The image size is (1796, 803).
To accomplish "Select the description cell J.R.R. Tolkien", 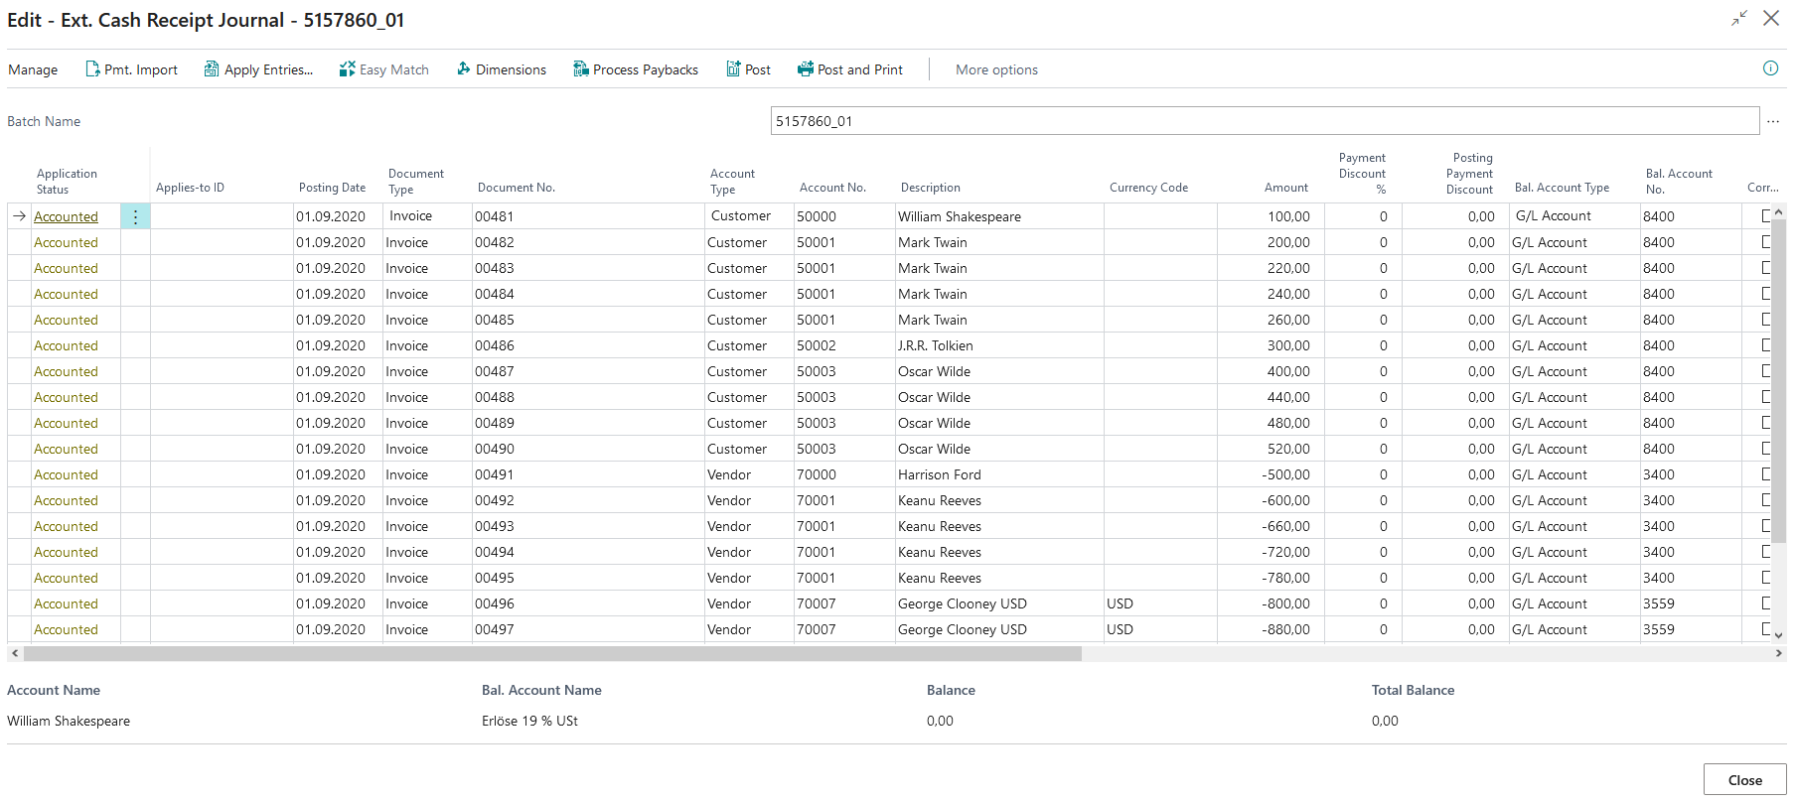I will 999,345.
